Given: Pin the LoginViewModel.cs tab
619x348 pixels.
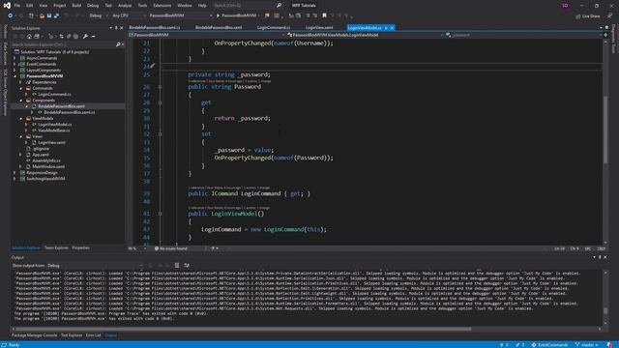Looking at the screenshot, I should tap(386, 28).
